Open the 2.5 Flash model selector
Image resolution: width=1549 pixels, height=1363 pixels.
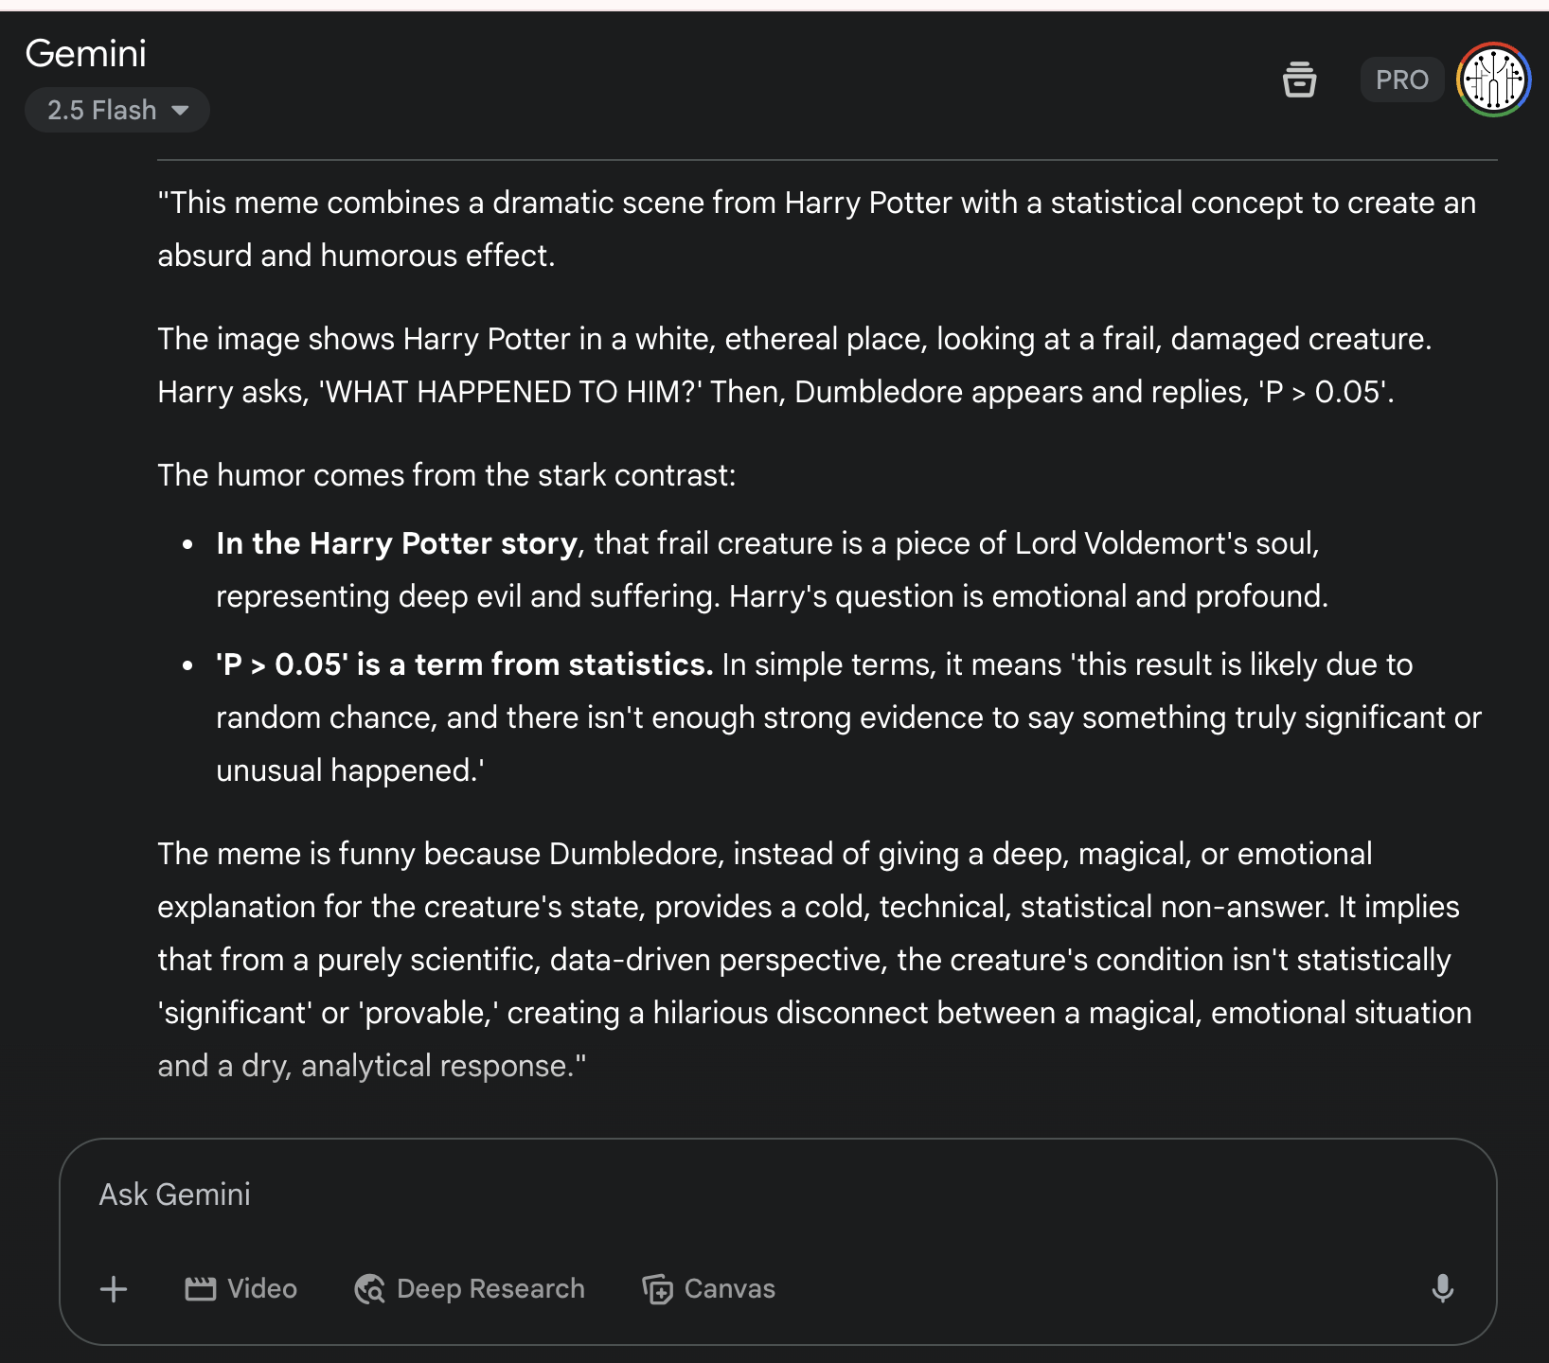coord(102,110)
